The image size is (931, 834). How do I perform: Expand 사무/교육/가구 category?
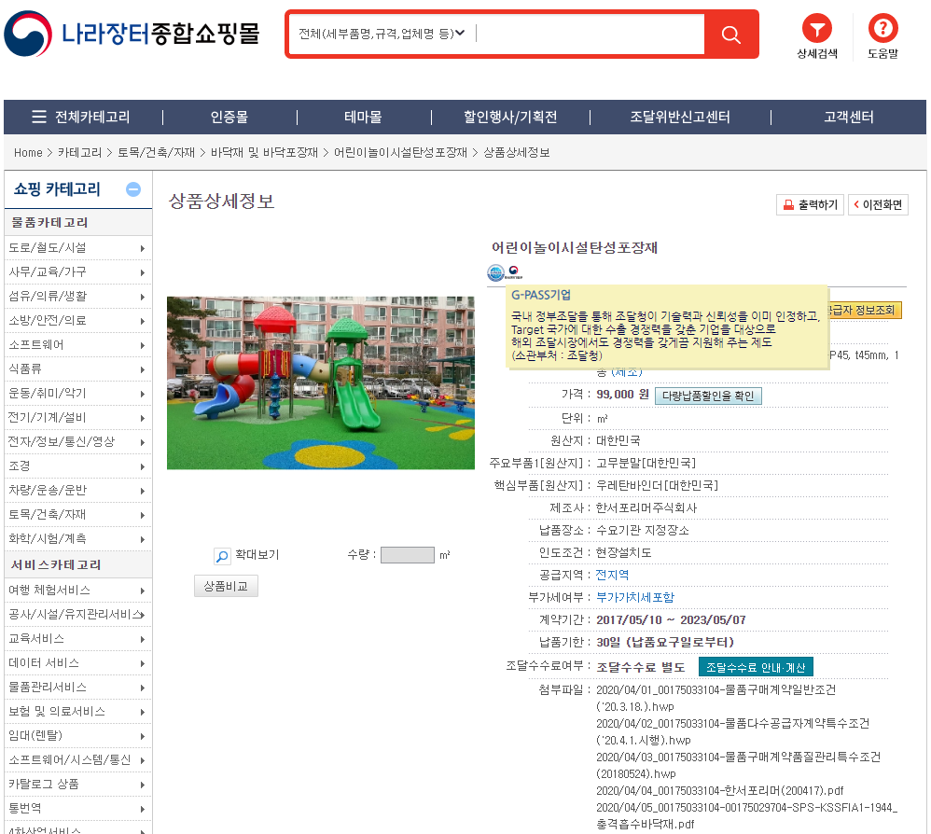click(77, 272)
